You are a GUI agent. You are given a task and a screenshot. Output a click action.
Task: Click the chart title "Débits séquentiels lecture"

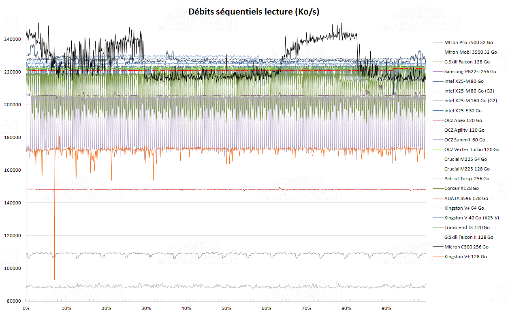pos(254,12)
